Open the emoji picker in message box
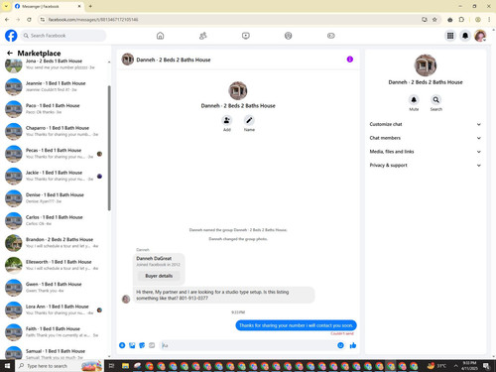The width and height of the screenshot is (496, 372). (340, 345)
